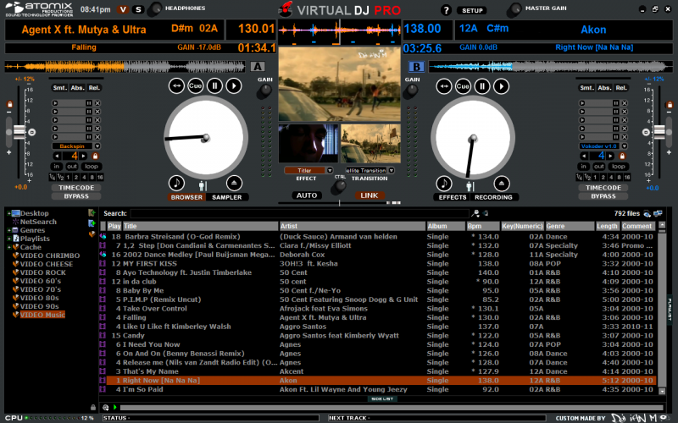Toggle the AUTO crossfade button

(307, 195)
